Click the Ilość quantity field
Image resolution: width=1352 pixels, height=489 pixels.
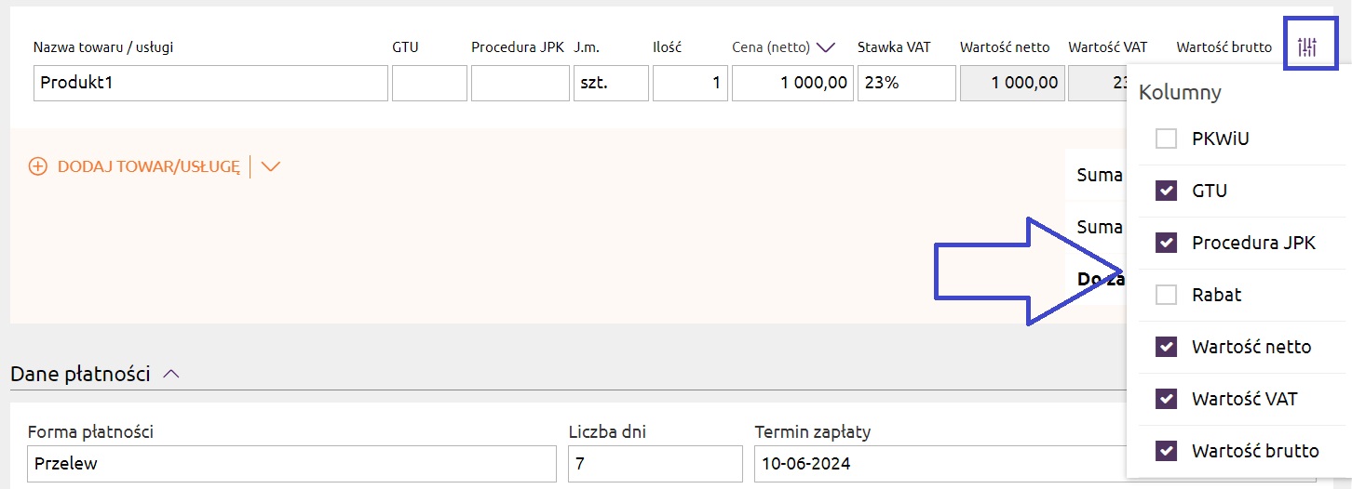coord(690,83)
